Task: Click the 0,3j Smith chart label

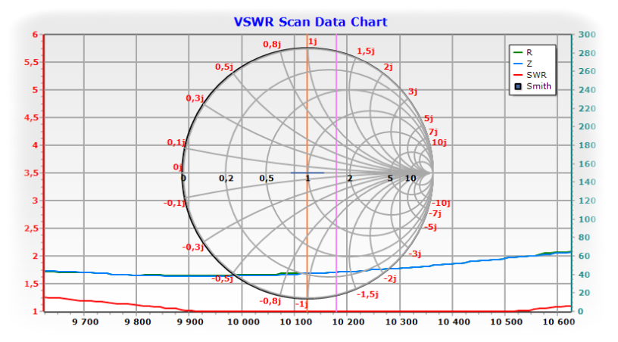Action: click(x=195, y=98)
